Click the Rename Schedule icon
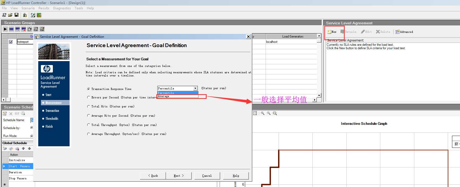Image resolution: width=460 pixels, height=187 pixels. (17, 113)
